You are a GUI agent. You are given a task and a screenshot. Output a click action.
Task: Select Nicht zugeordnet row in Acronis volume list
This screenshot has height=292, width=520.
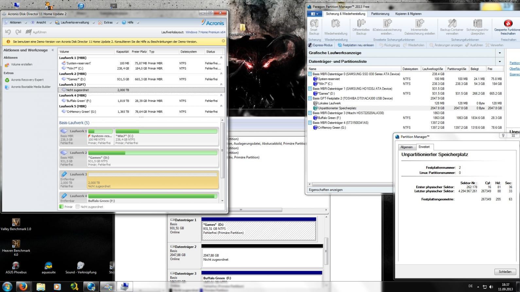click(141, 90)
